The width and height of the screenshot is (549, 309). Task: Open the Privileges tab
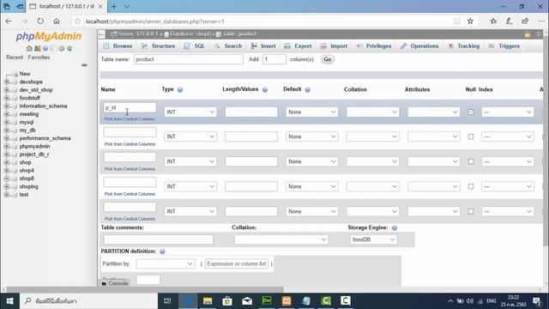pos(374,45)
